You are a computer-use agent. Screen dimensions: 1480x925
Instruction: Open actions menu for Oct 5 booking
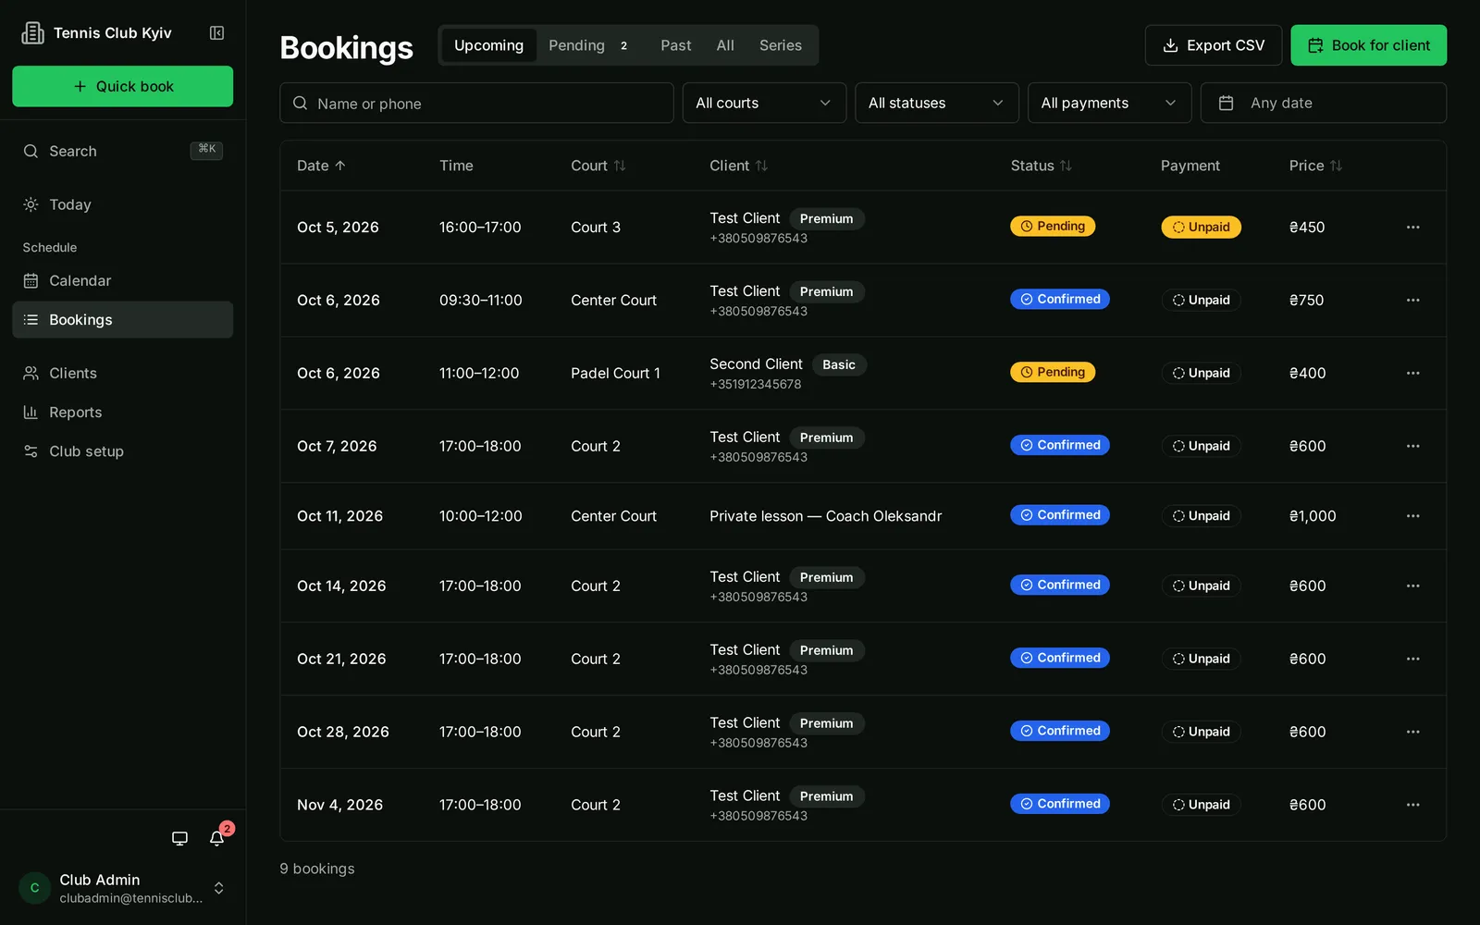click(x=1412, y=228)
